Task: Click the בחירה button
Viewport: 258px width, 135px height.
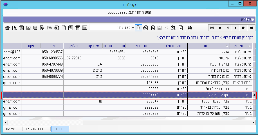Action: tap(60, 129)
